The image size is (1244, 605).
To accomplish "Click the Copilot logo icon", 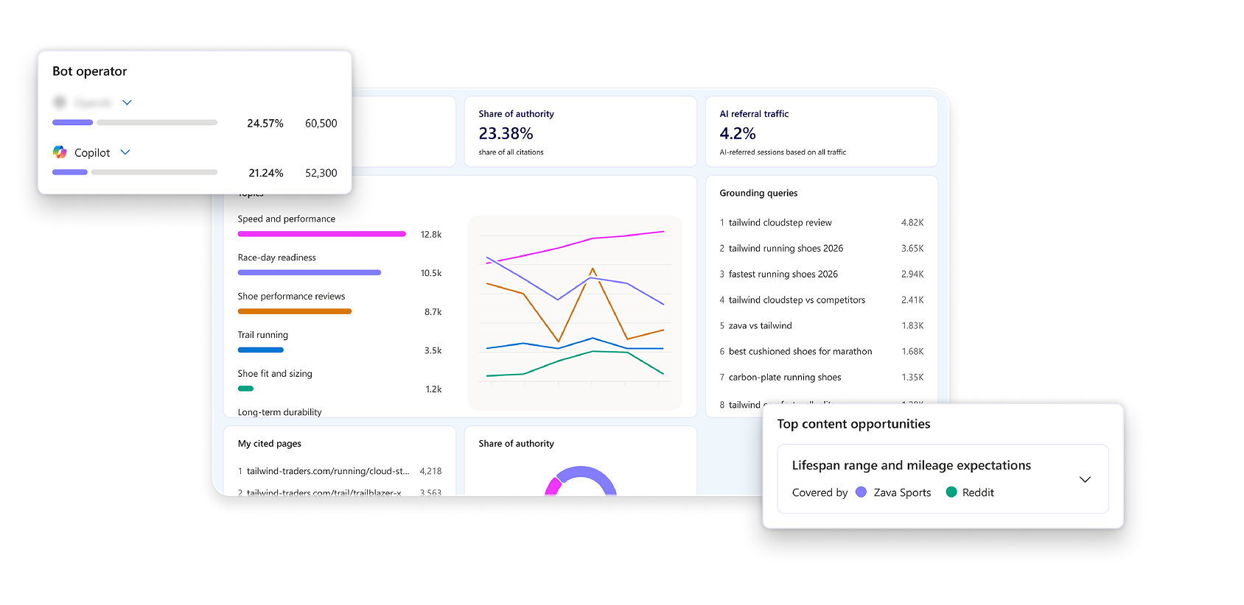I will coord(60,152).
